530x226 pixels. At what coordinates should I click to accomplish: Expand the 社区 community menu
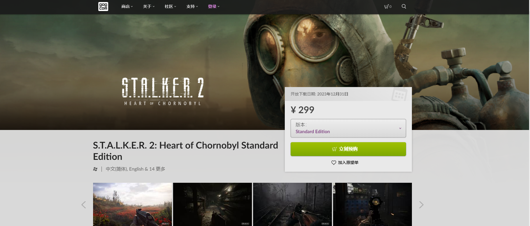(170, 6)
